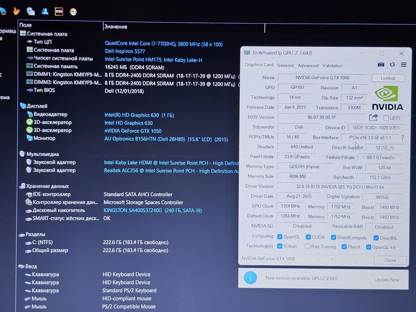Toggle the OpenGL 4.6 checkbox

click(368, 247)
